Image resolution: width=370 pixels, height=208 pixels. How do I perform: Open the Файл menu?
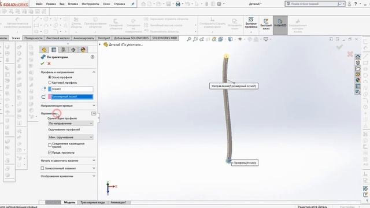pyautogui.click(x=39, y=4)
